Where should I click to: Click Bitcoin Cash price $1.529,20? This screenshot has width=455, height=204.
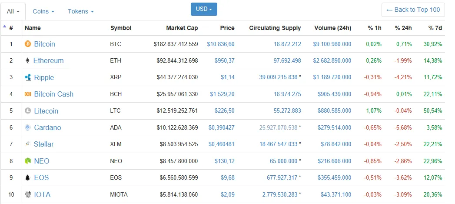click(x=222, y=94)
